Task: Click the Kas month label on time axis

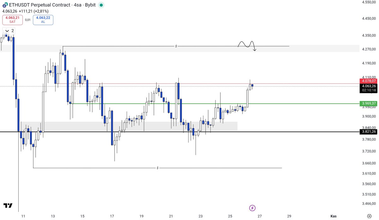Action: pos(333,216)
